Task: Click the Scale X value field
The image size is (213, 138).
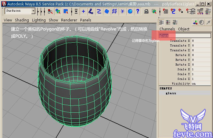Action: coord(201,69)
